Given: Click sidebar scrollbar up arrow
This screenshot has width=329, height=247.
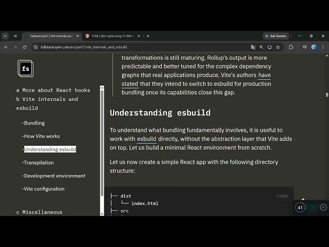Looking at the screenshot, I should [102, 87].
